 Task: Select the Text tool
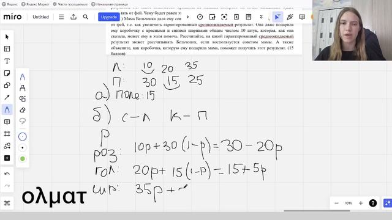click(x=7, y=61)
